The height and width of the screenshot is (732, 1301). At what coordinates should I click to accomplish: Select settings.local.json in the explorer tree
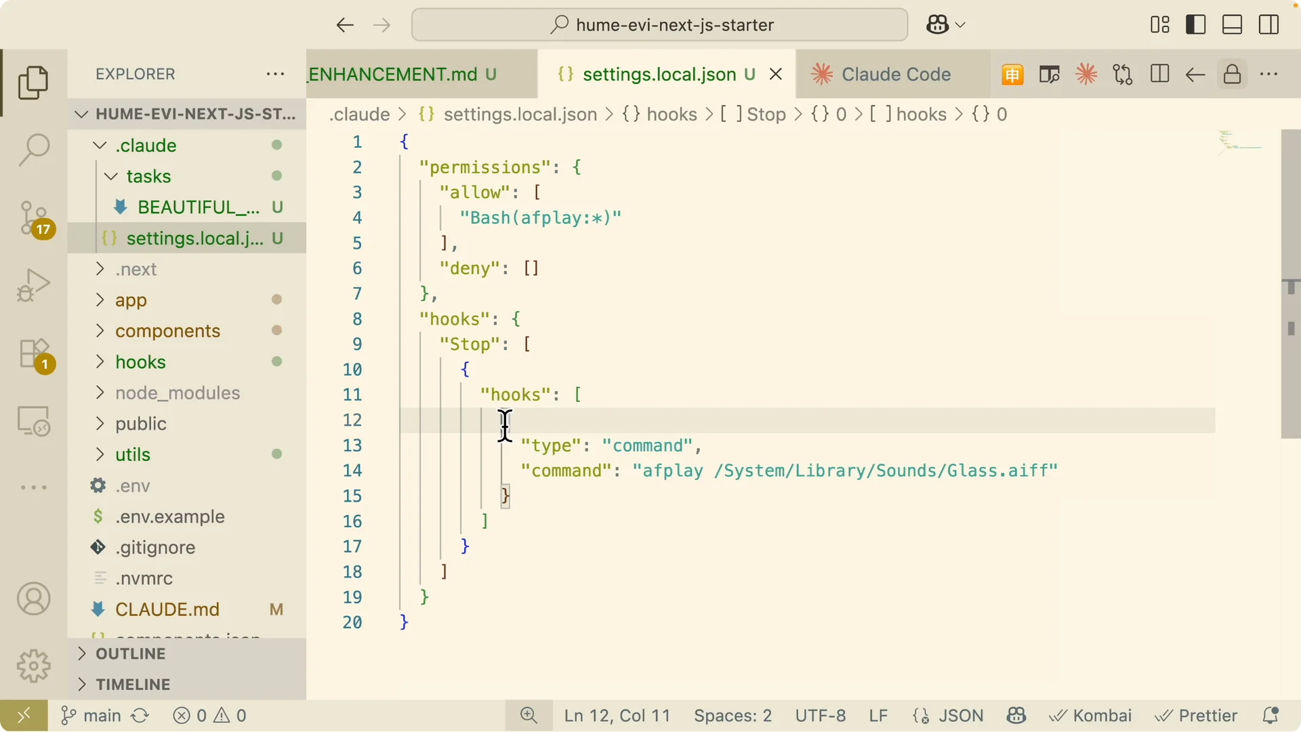(188, 239)
